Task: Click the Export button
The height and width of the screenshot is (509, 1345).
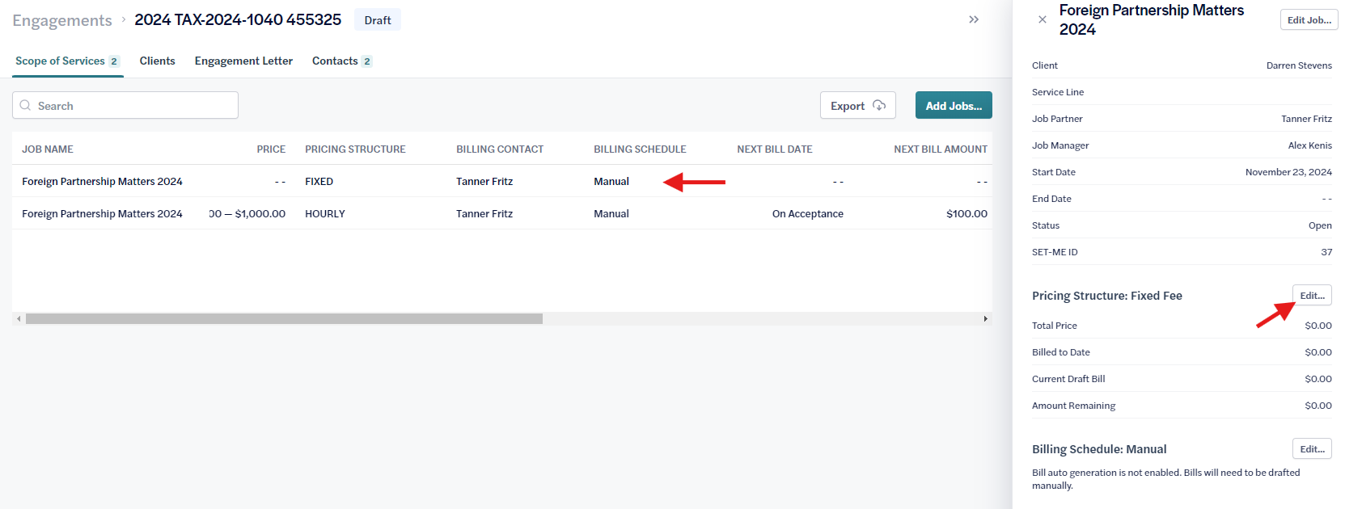Action: tap(857, 105)
